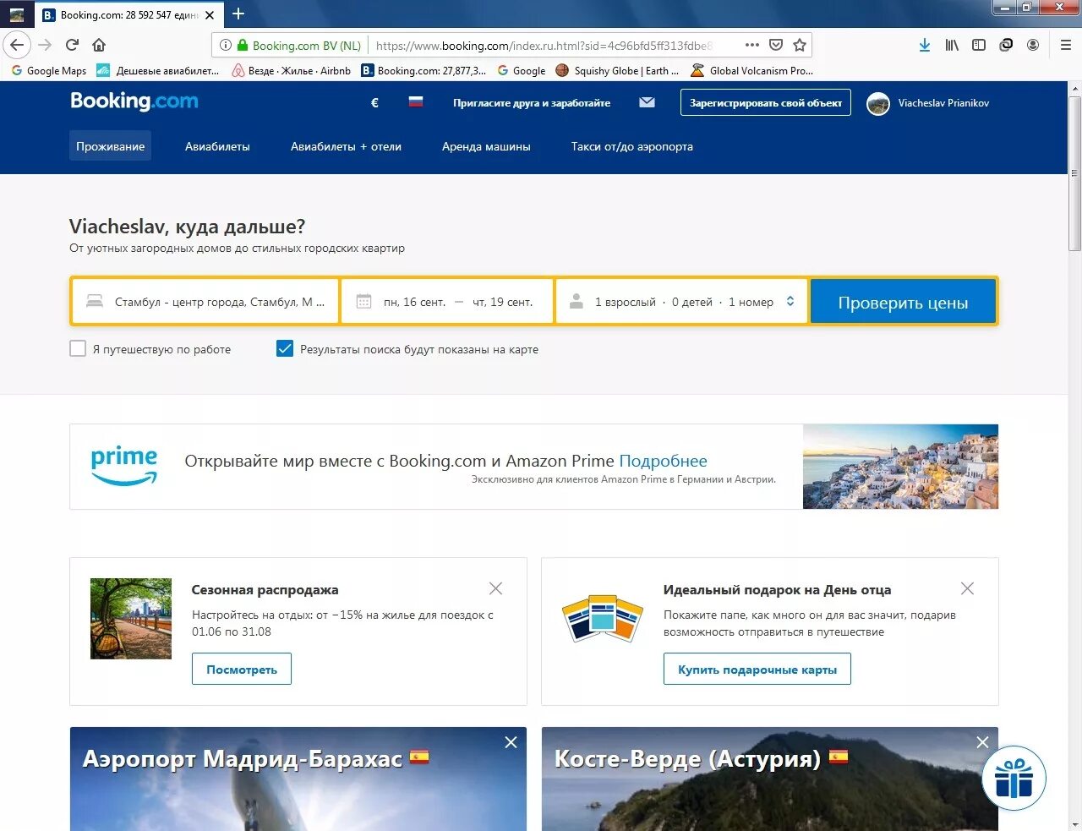The image size is (1082, 831).
Task: Open Google Maps bookmark
Action: point(49,71)
